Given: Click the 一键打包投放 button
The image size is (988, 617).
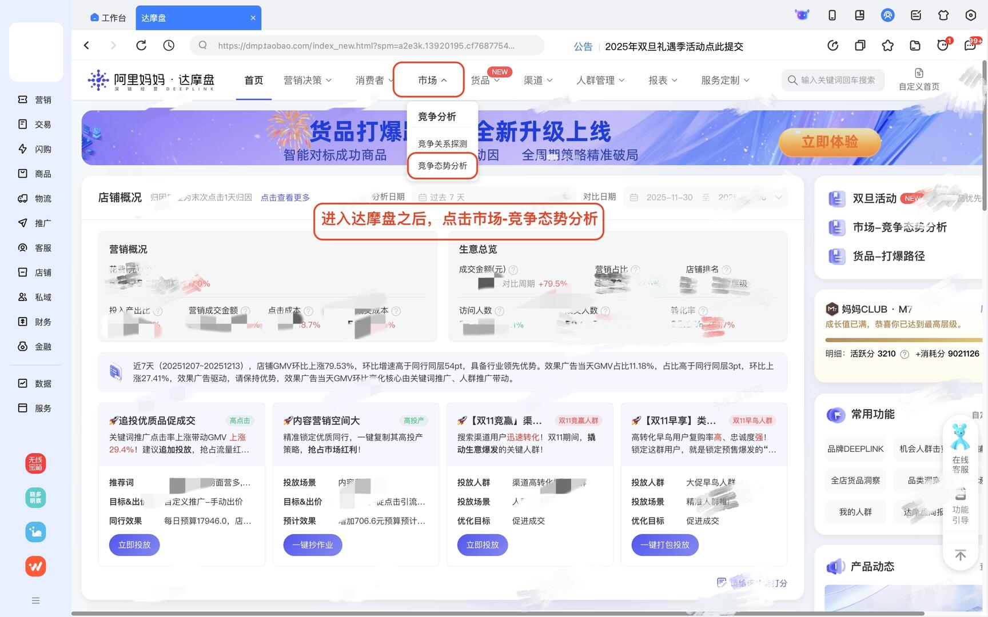Looking at the screenshot, I should point(665,545).
